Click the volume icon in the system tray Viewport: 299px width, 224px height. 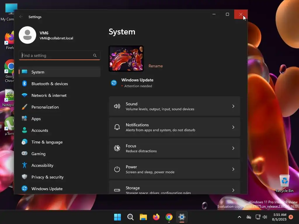click(265, 217)
